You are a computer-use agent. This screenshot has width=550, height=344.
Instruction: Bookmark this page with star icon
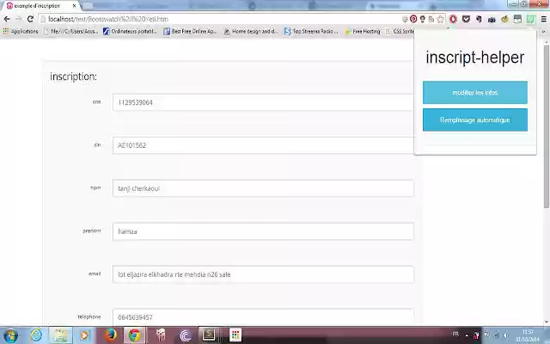tap(441, 19)
